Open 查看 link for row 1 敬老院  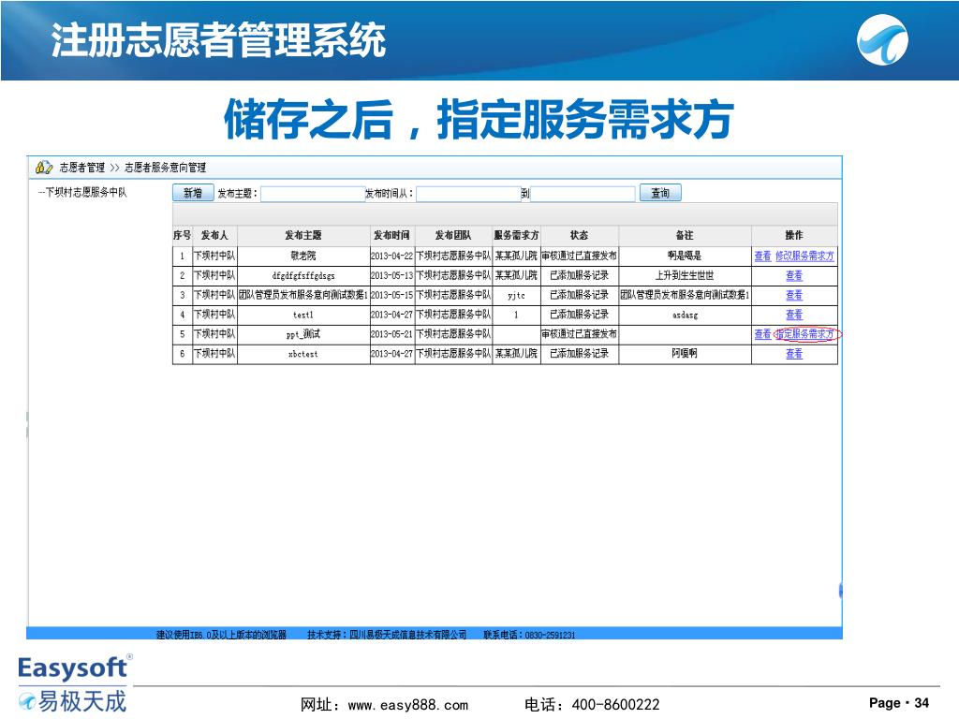(x=762, y=256)
